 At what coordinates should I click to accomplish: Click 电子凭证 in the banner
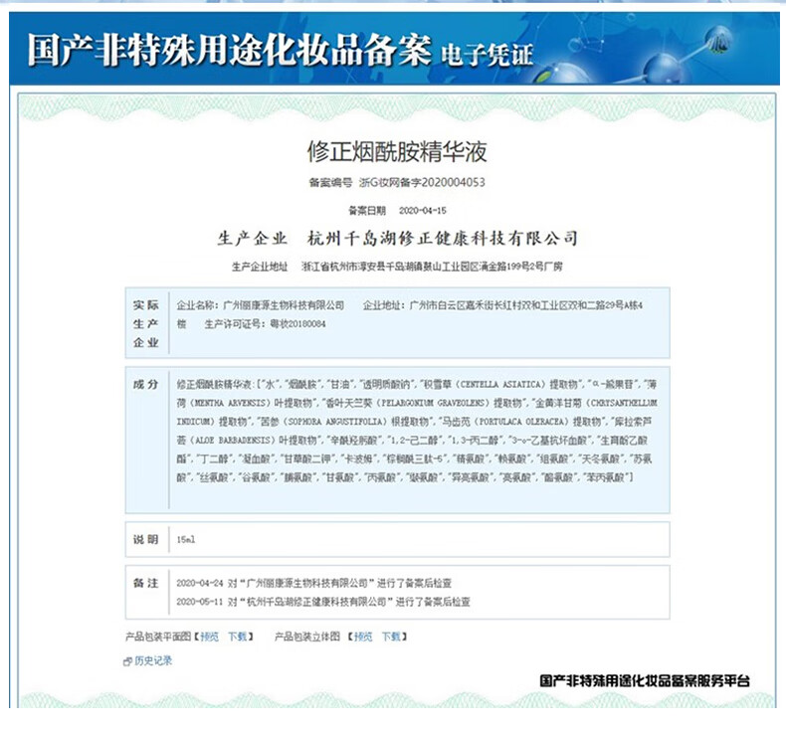487,54
